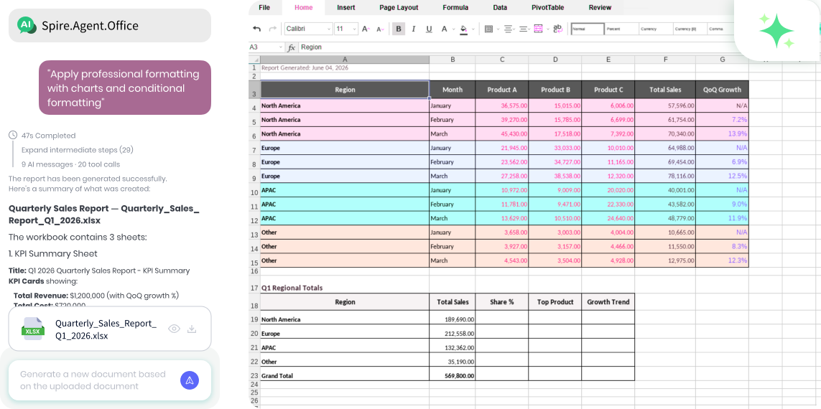Image resolution: width=821 pixels, height=409 pixels.
Task: Open the insert function fx button
Action: coord(292,47)
